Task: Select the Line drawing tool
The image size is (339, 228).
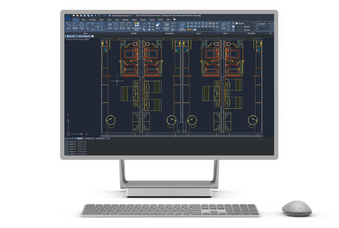Action: 69,25
